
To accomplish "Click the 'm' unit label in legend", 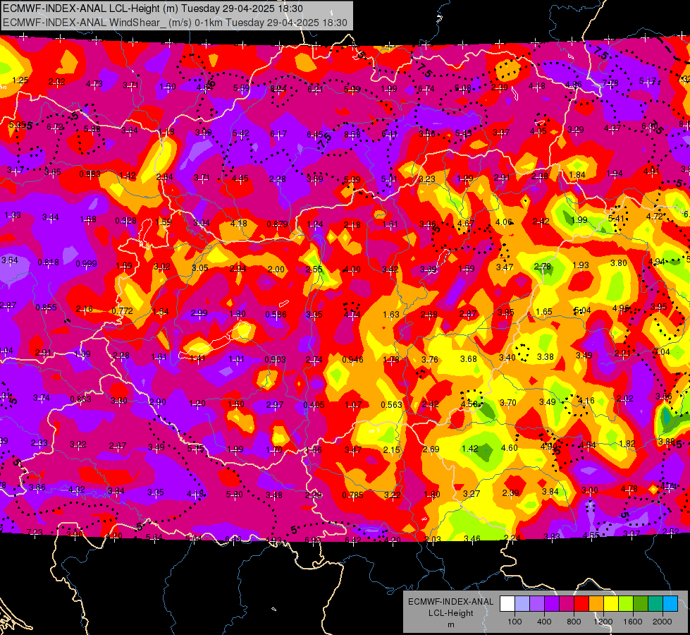I will (450, 624).
